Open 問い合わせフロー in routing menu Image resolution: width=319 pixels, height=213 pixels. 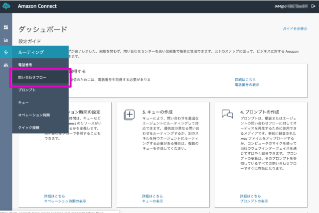tap(40, 77)
